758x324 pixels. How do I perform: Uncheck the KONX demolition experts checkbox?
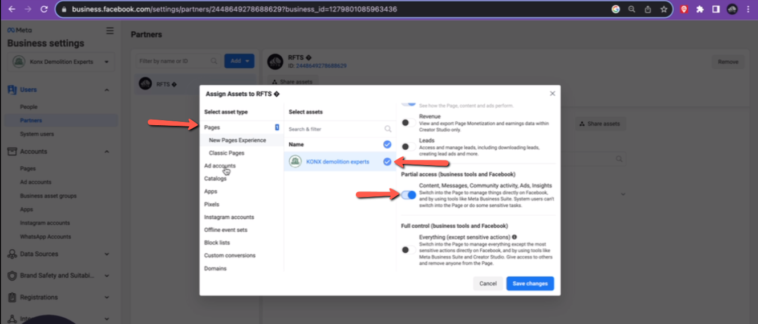[387, 162]
